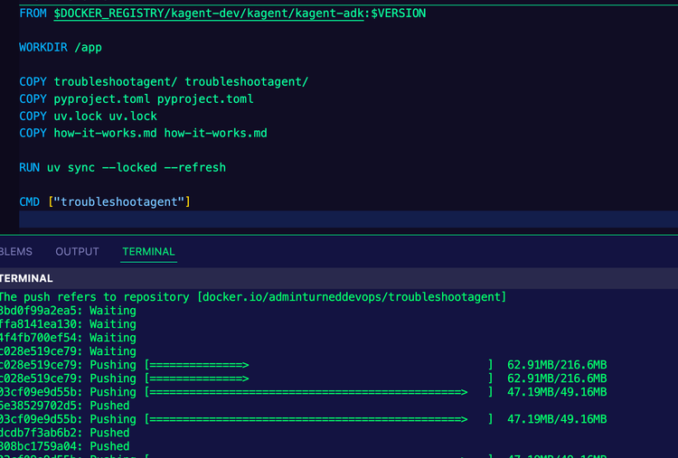The width and height of the screenshot is (678, 458).
Task: Click the COPY troubleshootagent/ line
Action: click(x=164, y=81)
